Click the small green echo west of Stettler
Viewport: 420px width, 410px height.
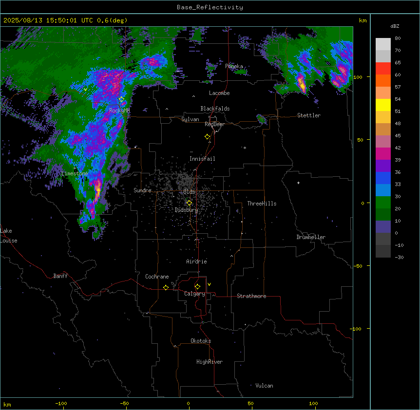(x=262, y=119)
